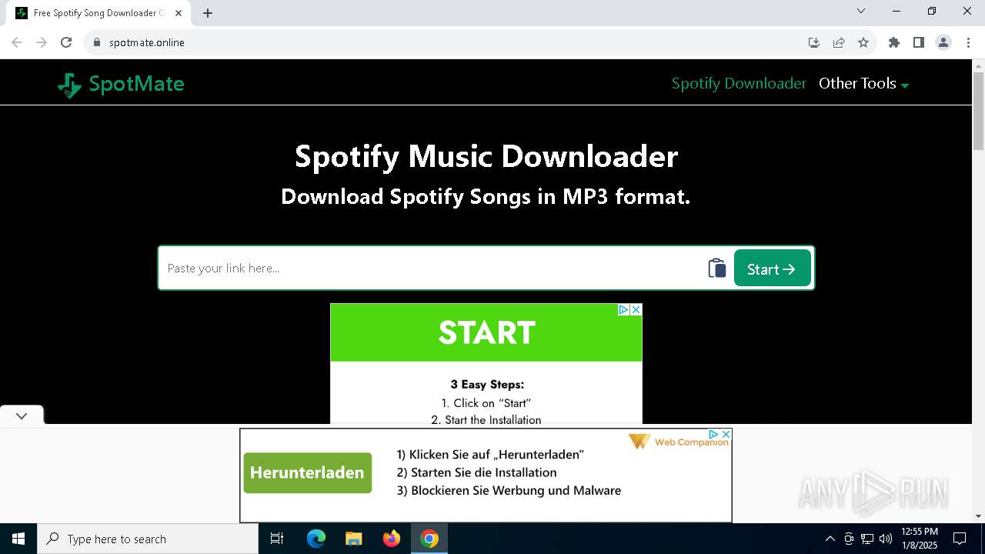
Task: Reload the page
Action: tap(66, 42)
